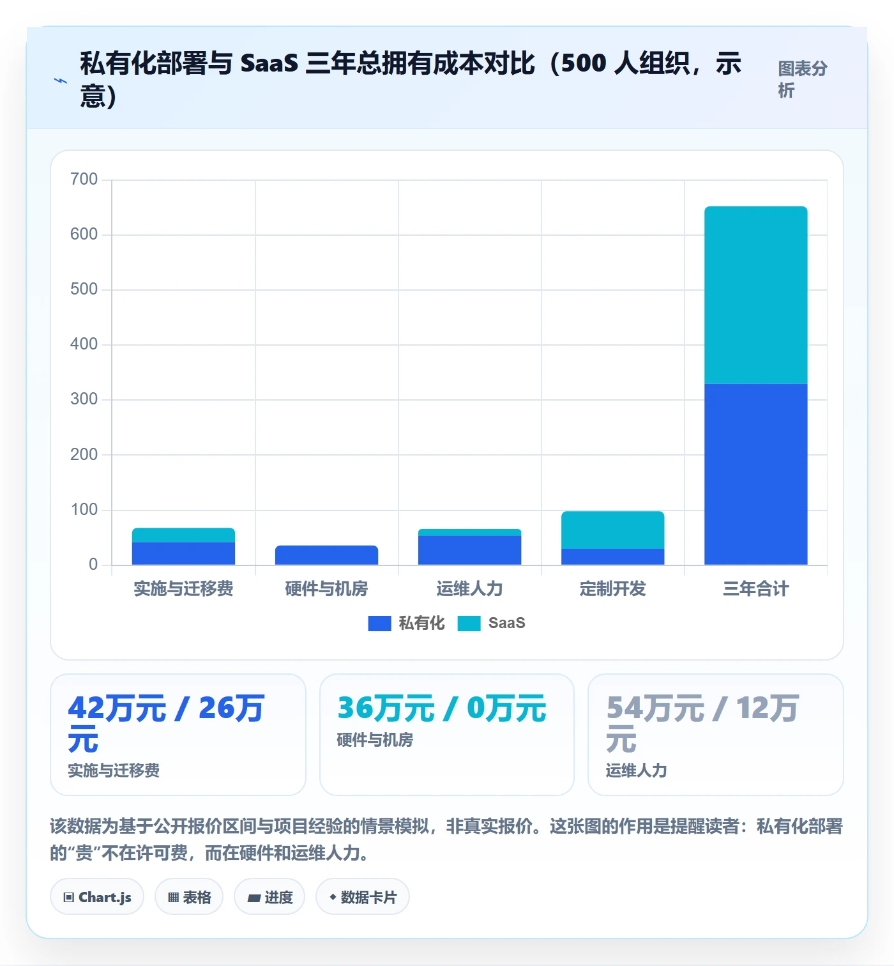The image size is (894, 966).
Task: Click the 54万元 / 12万元 card value
Action: pos(702,723)
